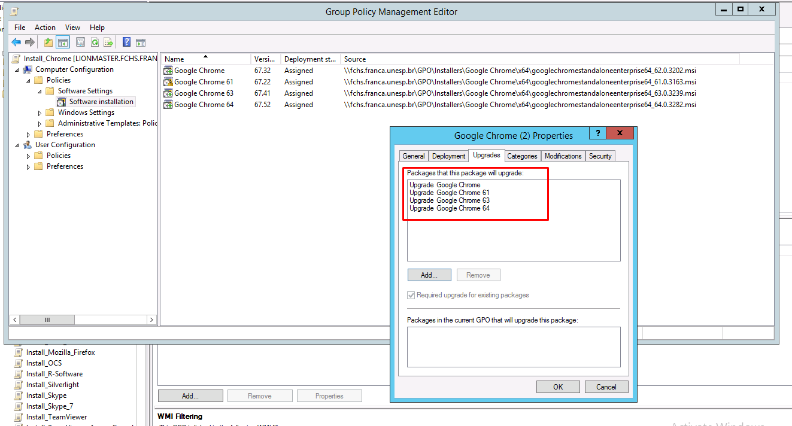
Task: Sort the list by the Name column header
Action: pos(206,59)
